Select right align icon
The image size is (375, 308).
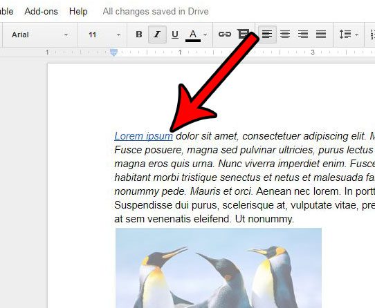(x=303, y=35)
